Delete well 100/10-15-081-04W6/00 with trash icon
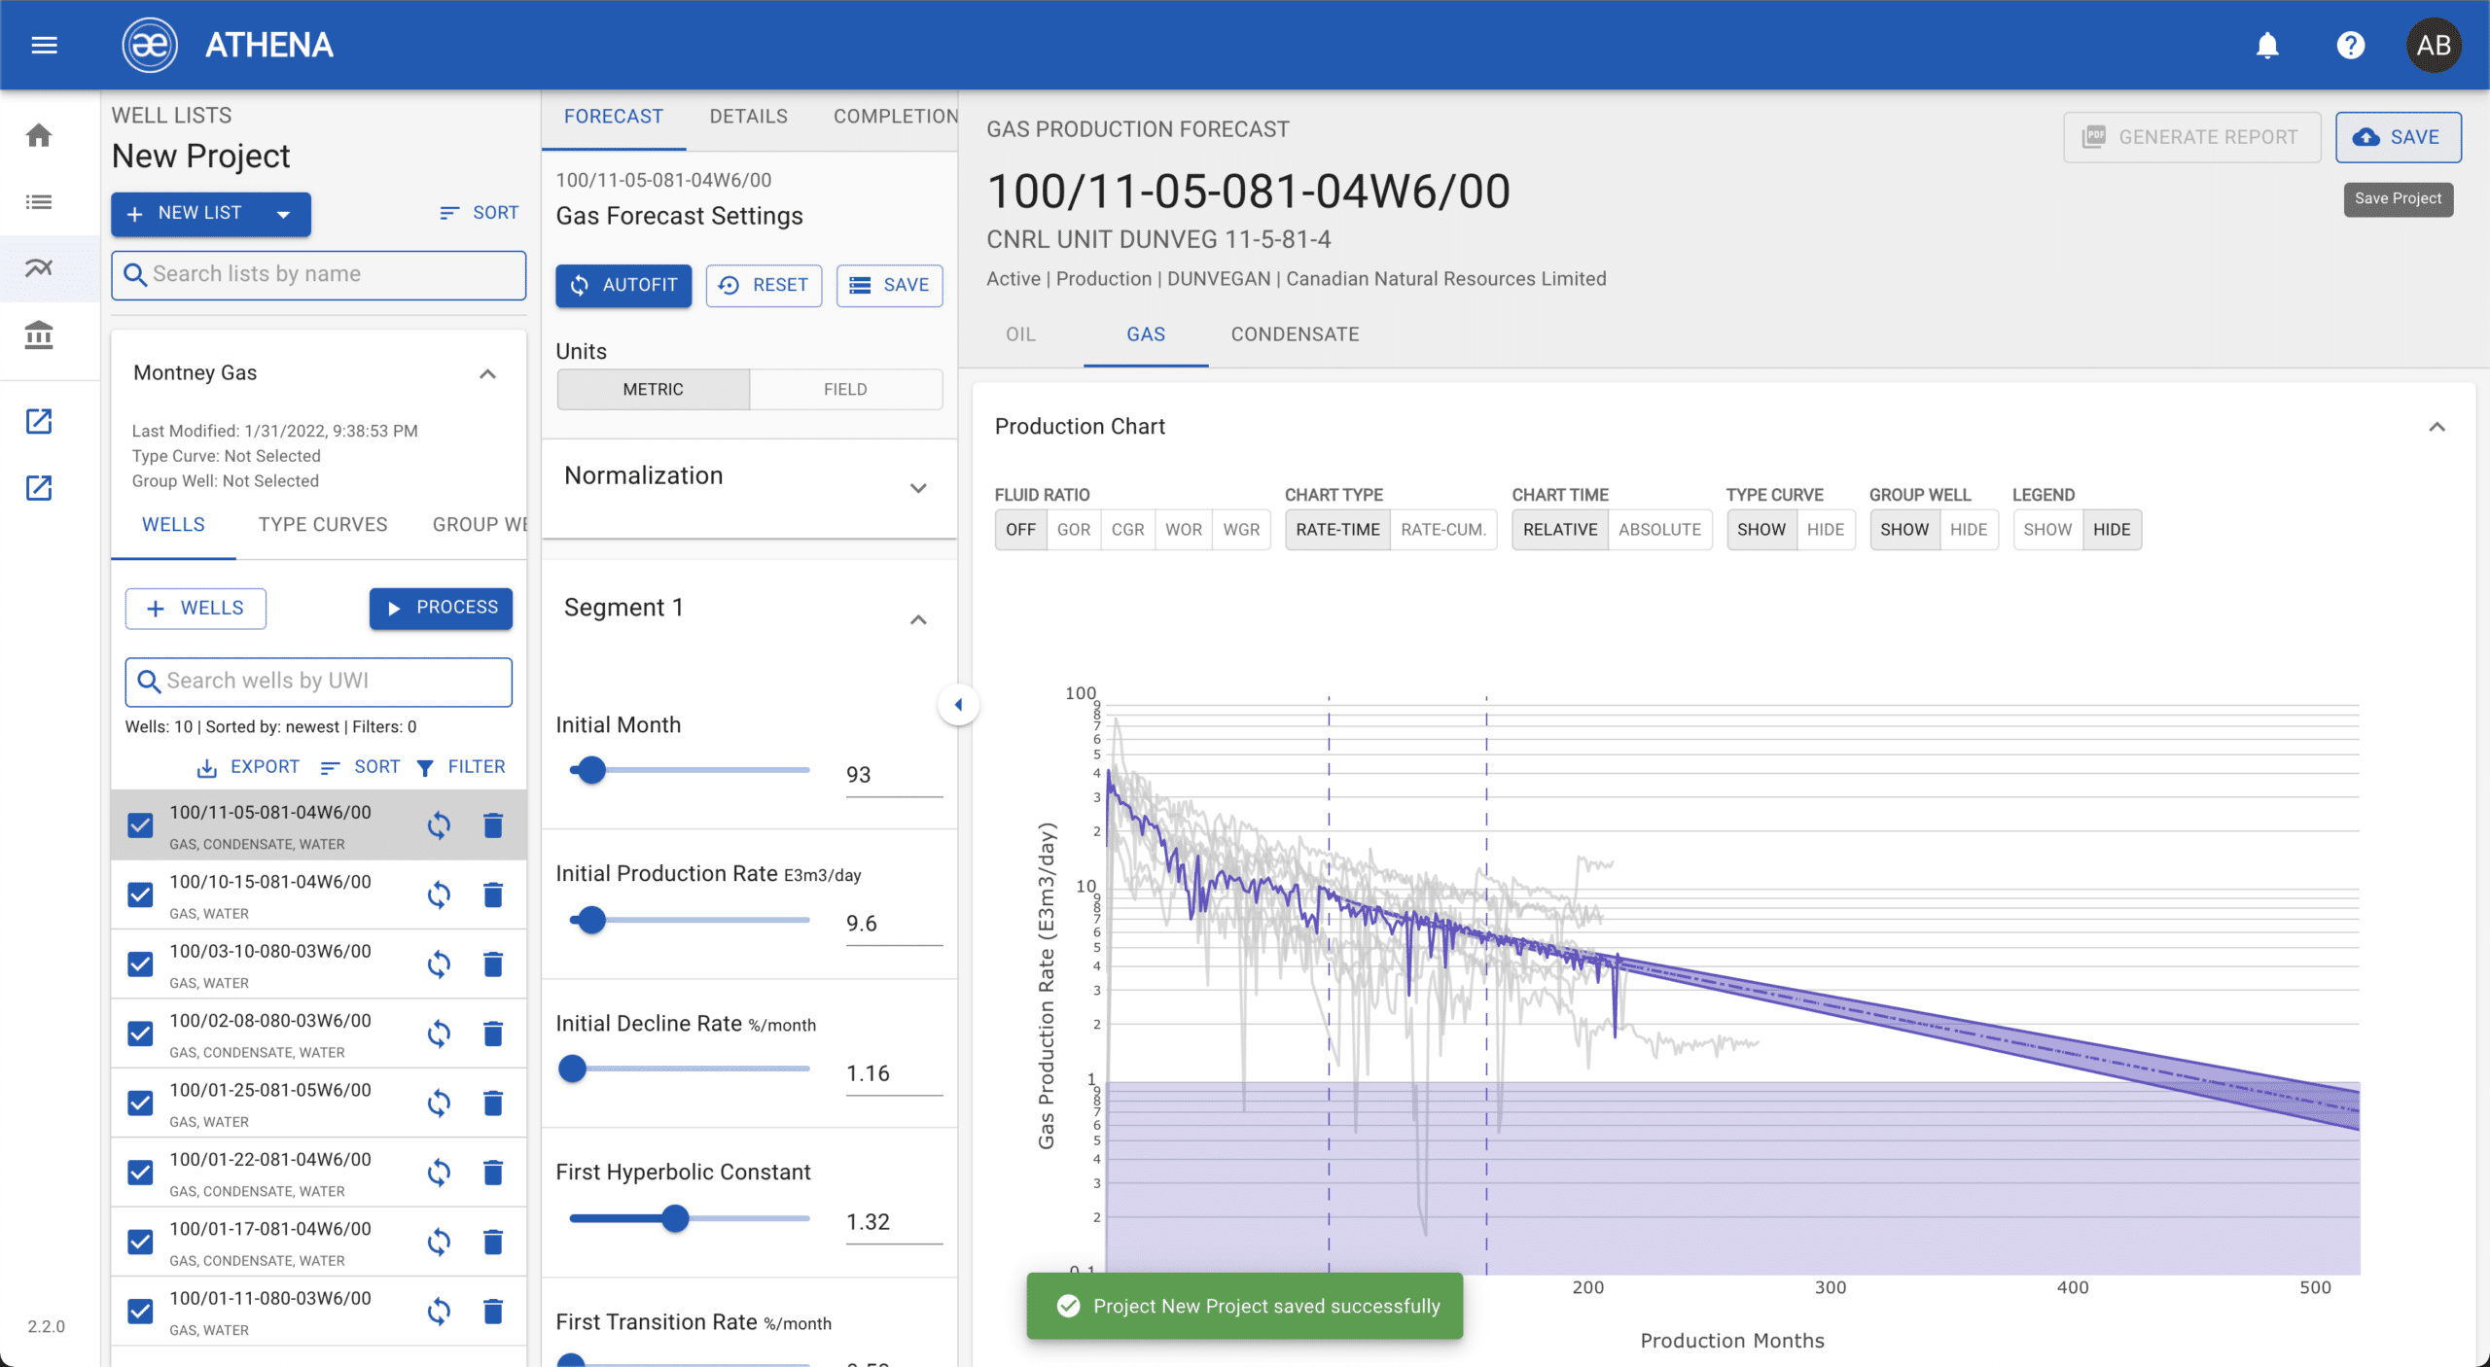 coord(493,894)
